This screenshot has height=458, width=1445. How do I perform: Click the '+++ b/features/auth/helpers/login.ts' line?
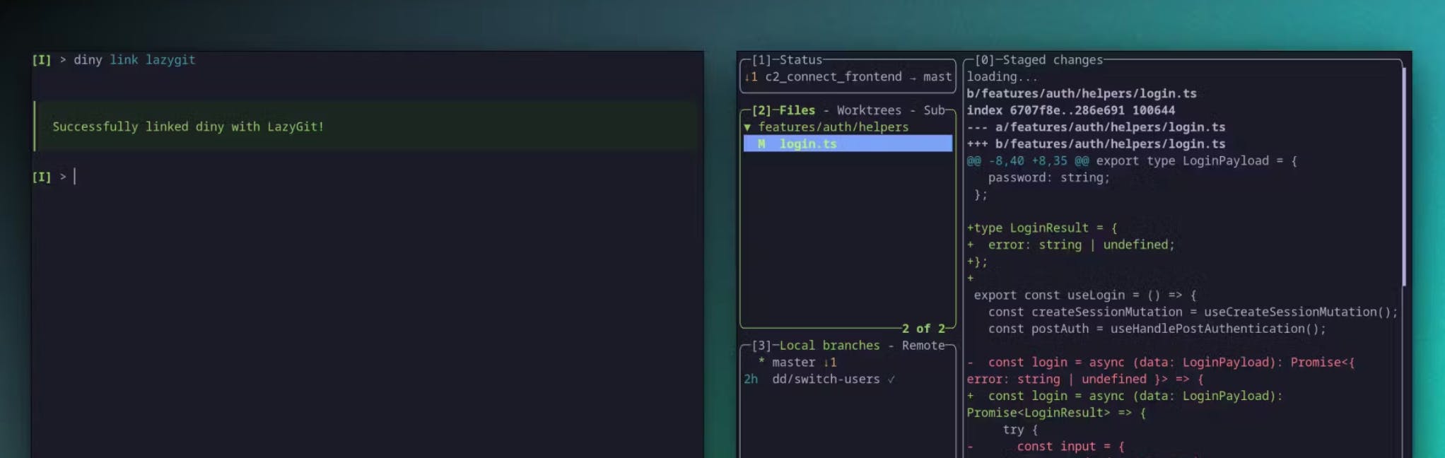pyautogui.click(x=1096, y=144)
